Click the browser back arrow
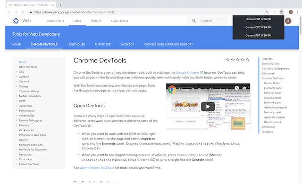Image resolution: width=302 pixels, height=188 pixels. point(9,12)
